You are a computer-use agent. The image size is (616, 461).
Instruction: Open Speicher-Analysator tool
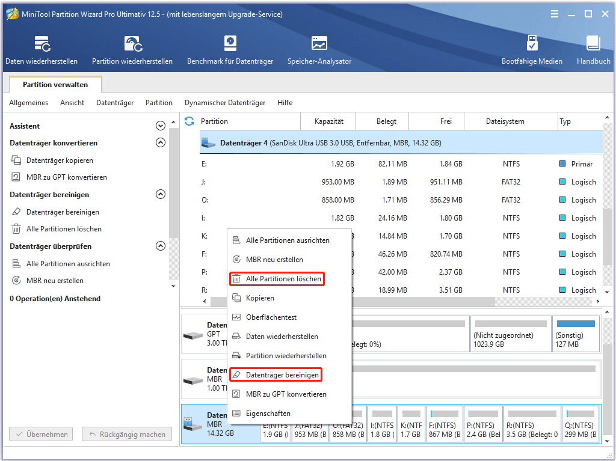click(319, 50)
